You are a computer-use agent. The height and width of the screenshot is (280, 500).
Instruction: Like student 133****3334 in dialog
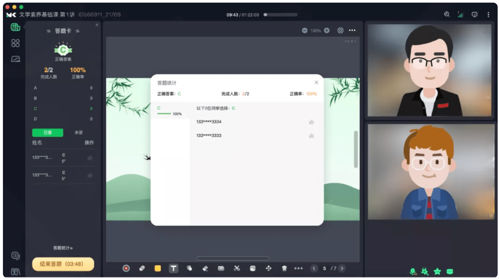311,122
